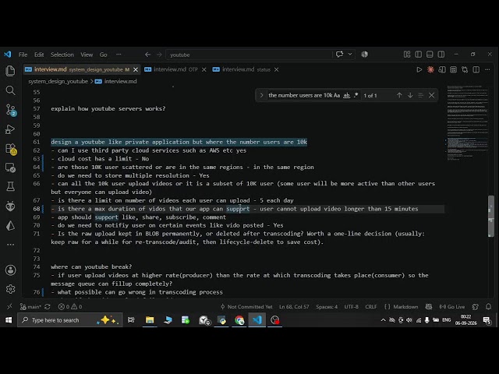Click Not Committed Yet blame status
The image size is (499, 374).
(x=246, y=306)
